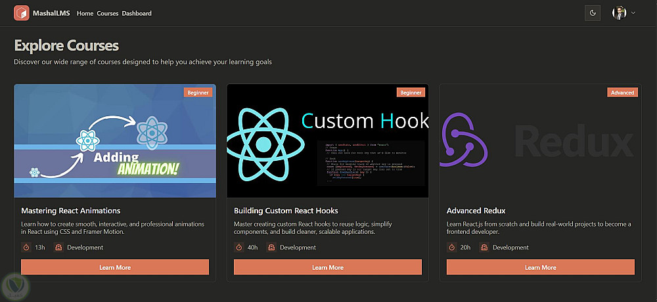Click Learn More for Building Custom React Hooks
The width and height of the screenshot is (657, 302).
[x=328, y=267]
